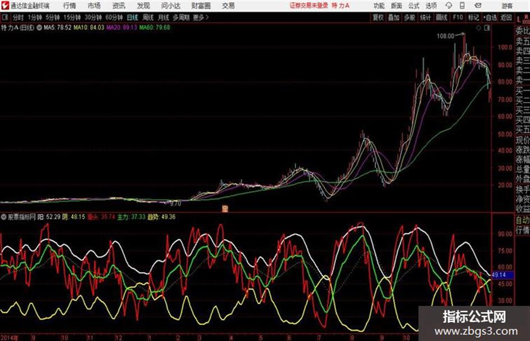Expand the 股票指标网 indicator dropdown

[4, 217]
